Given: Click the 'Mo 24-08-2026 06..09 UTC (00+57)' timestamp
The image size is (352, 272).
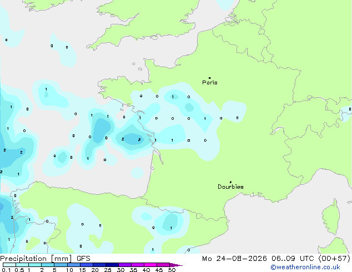Looking at the screenshot, I should click(x=276, y=259).
